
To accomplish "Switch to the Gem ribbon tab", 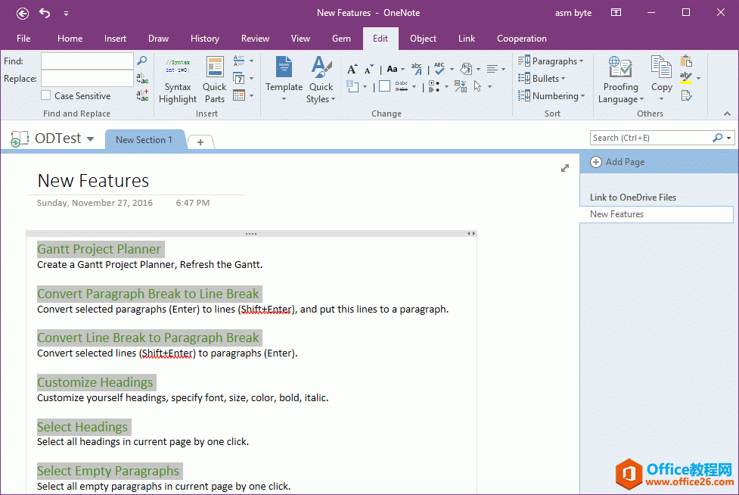I will coord(341,39).
